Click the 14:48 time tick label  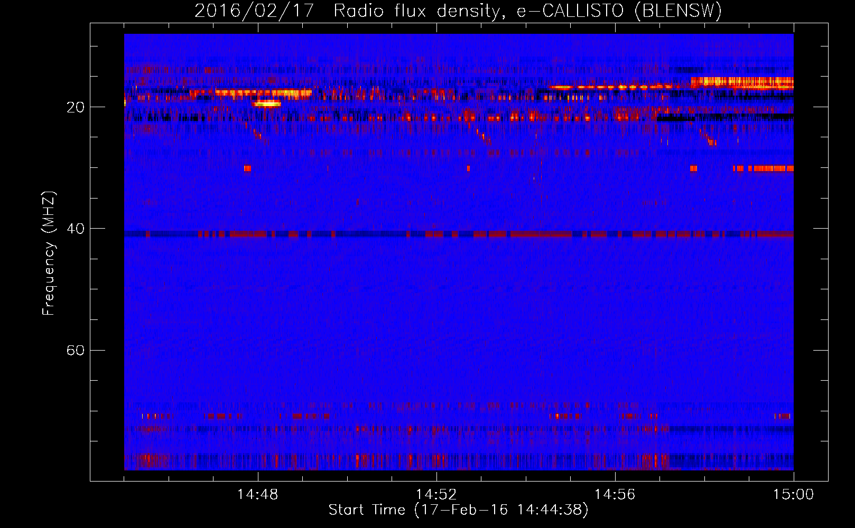[258, 495]
